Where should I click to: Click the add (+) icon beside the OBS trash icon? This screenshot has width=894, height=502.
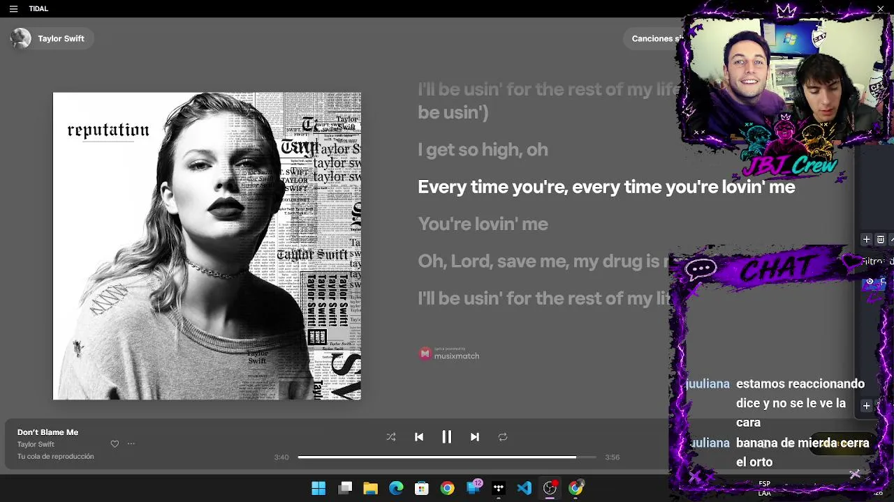[x=866, y=239]
